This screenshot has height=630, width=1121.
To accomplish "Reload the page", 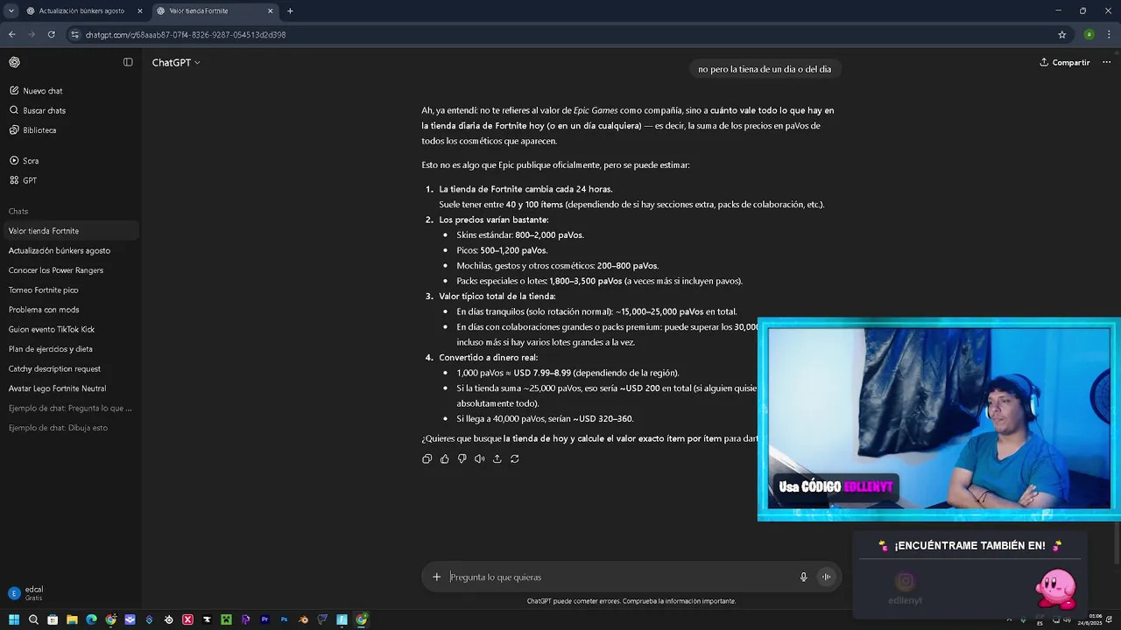I will click(52, 34).
